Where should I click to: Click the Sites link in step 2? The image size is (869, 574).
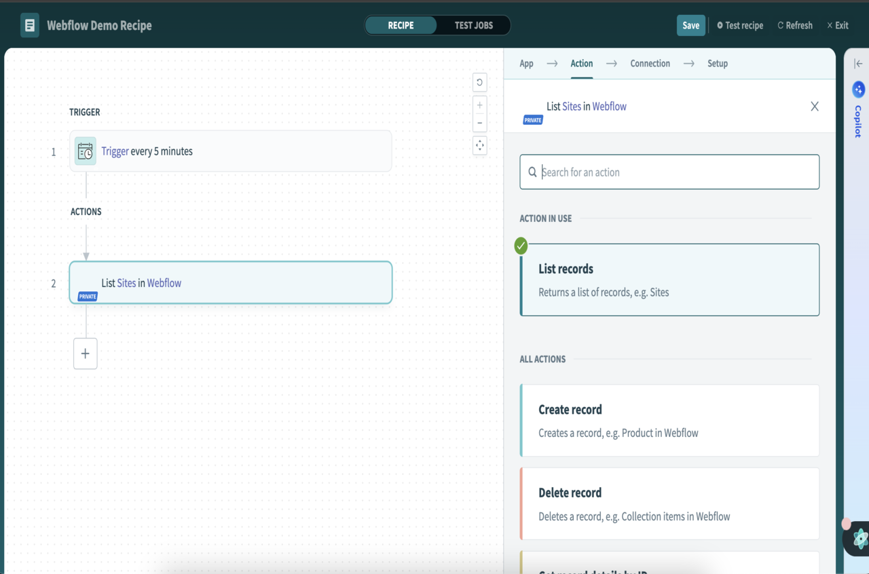tap(126, 283)
